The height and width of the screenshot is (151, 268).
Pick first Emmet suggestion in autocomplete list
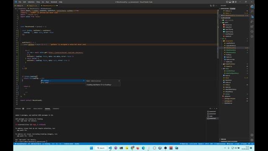62,81
